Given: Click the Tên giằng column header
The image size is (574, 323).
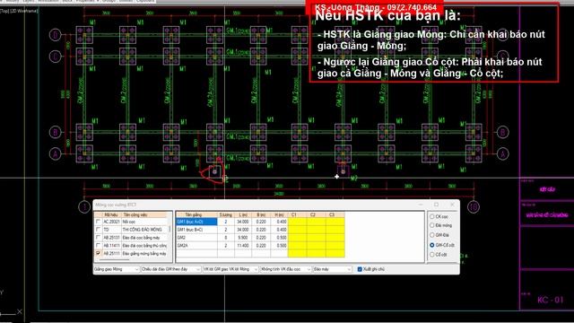Looking at the screenshot, I should (x=196, y=214).
